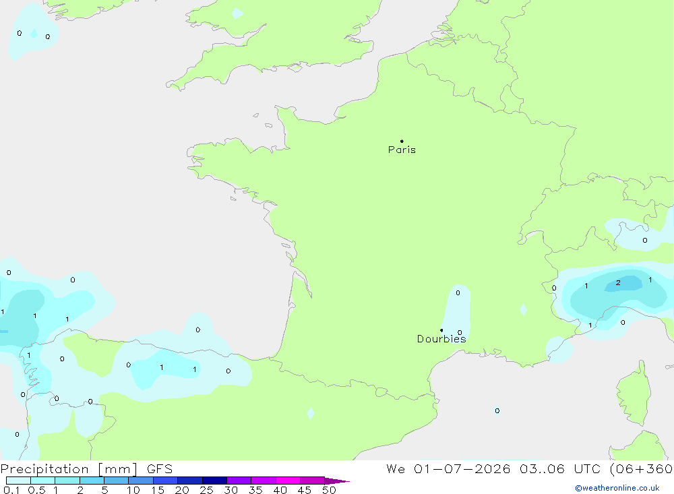Click the 15 mm blue legend swatch
This screenshot has height=494, width=674.
click(165, 481)
